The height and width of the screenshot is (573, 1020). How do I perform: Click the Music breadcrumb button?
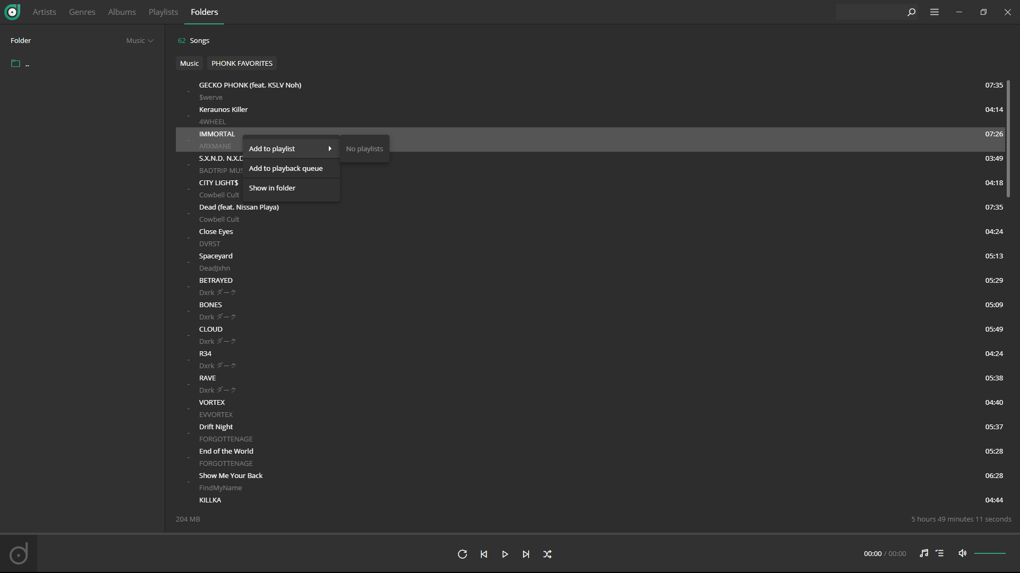click(189, 63)
